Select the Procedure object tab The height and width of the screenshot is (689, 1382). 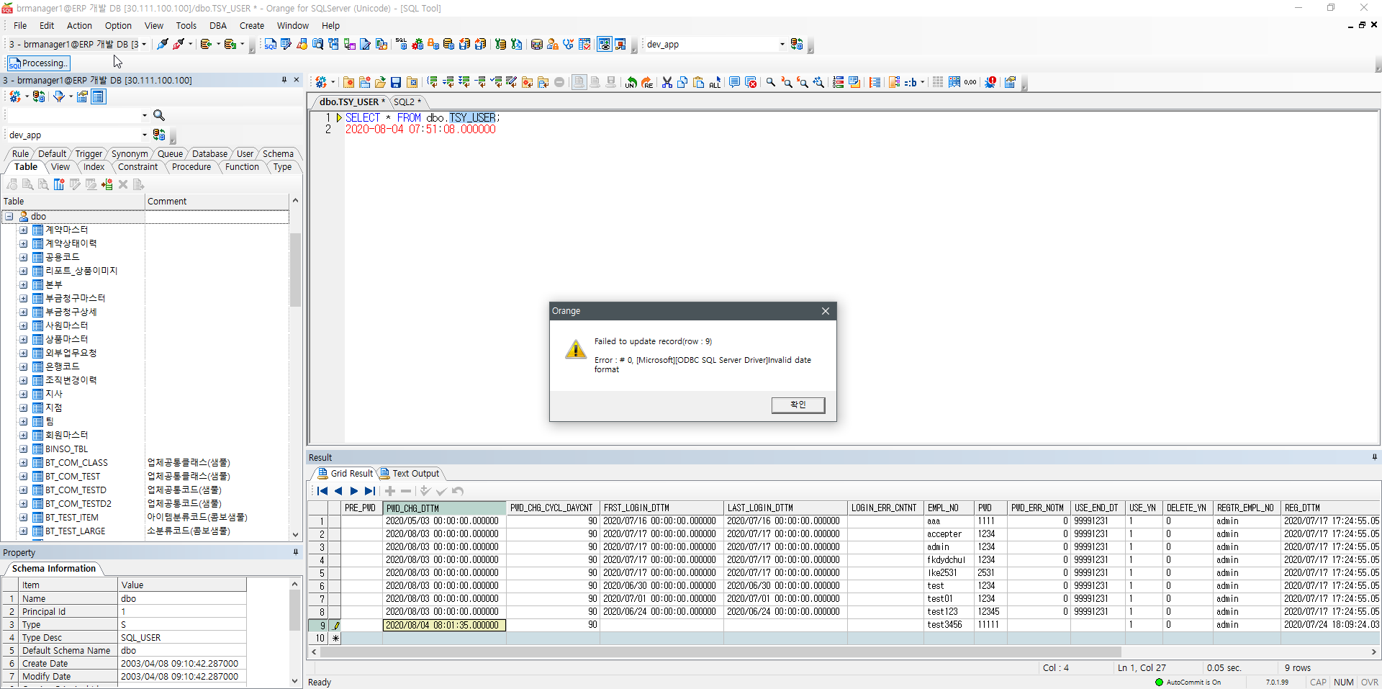click(191, 167)
